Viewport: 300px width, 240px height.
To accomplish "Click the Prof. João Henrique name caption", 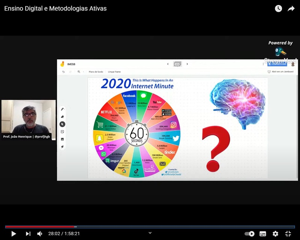I will [x=27, y=136].
